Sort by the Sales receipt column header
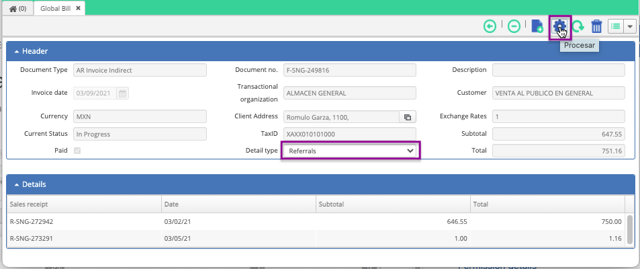This screenshot has height=269, width=640. [x=84, y=204]
